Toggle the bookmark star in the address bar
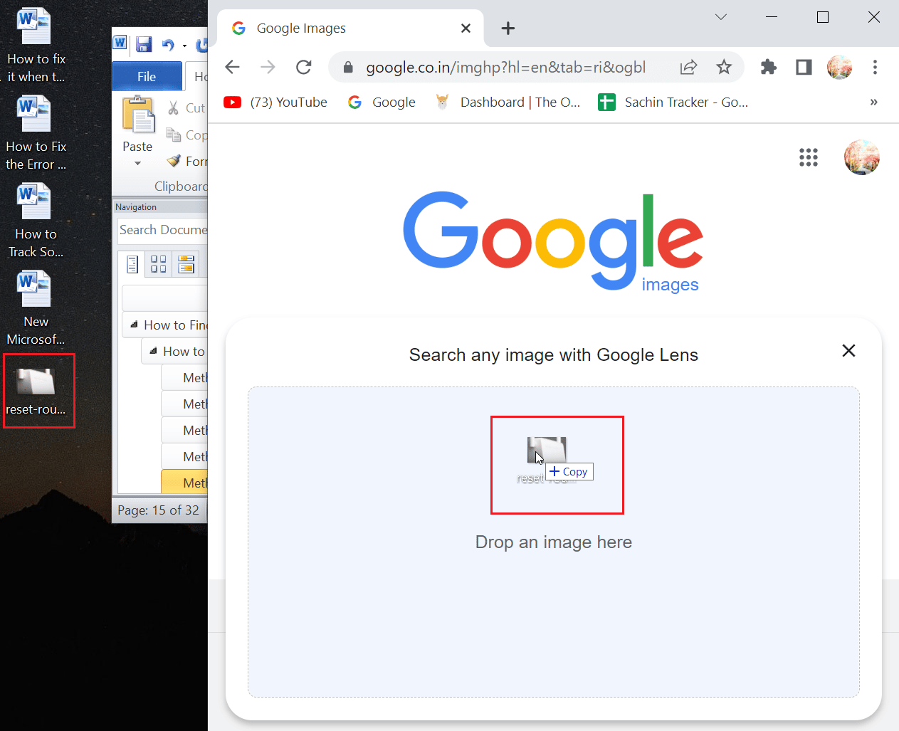899x731 pixels. point(724,66)
